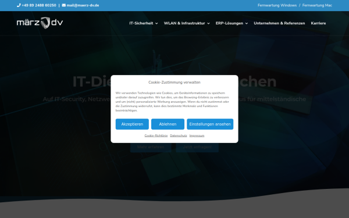Image resolution: width=349 pixels, height=218 pixels.
Task: Open Einstellungen ansehen cookie settings
Action: pyautogui.click(x=210, y=124)
